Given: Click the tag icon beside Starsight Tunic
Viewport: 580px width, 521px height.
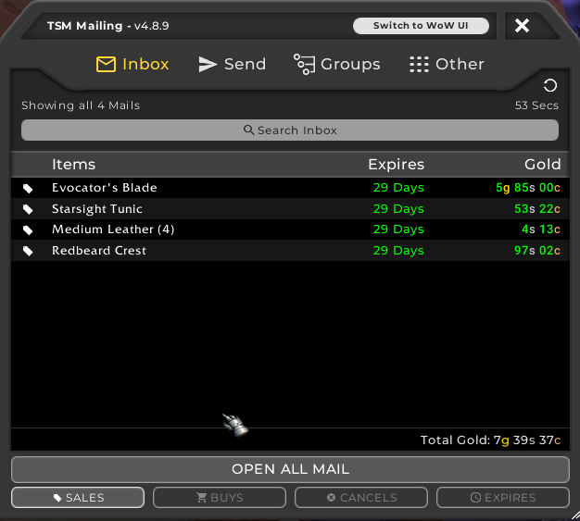Looking at the screenshot, I should (x=28, y=209).
